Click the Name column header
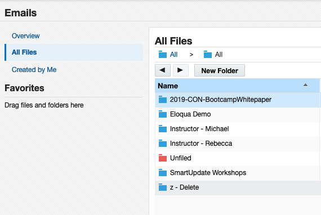Screen dimensions: 321x215 click(237, 86)
